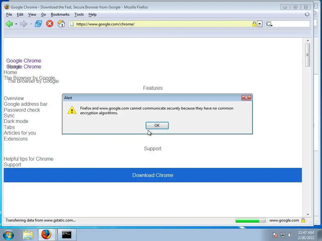Image resolution: width=322 pixels, height=241 pixels.
Task: Open the Helpful tips for Chrome link
Action: pos(29,159)
